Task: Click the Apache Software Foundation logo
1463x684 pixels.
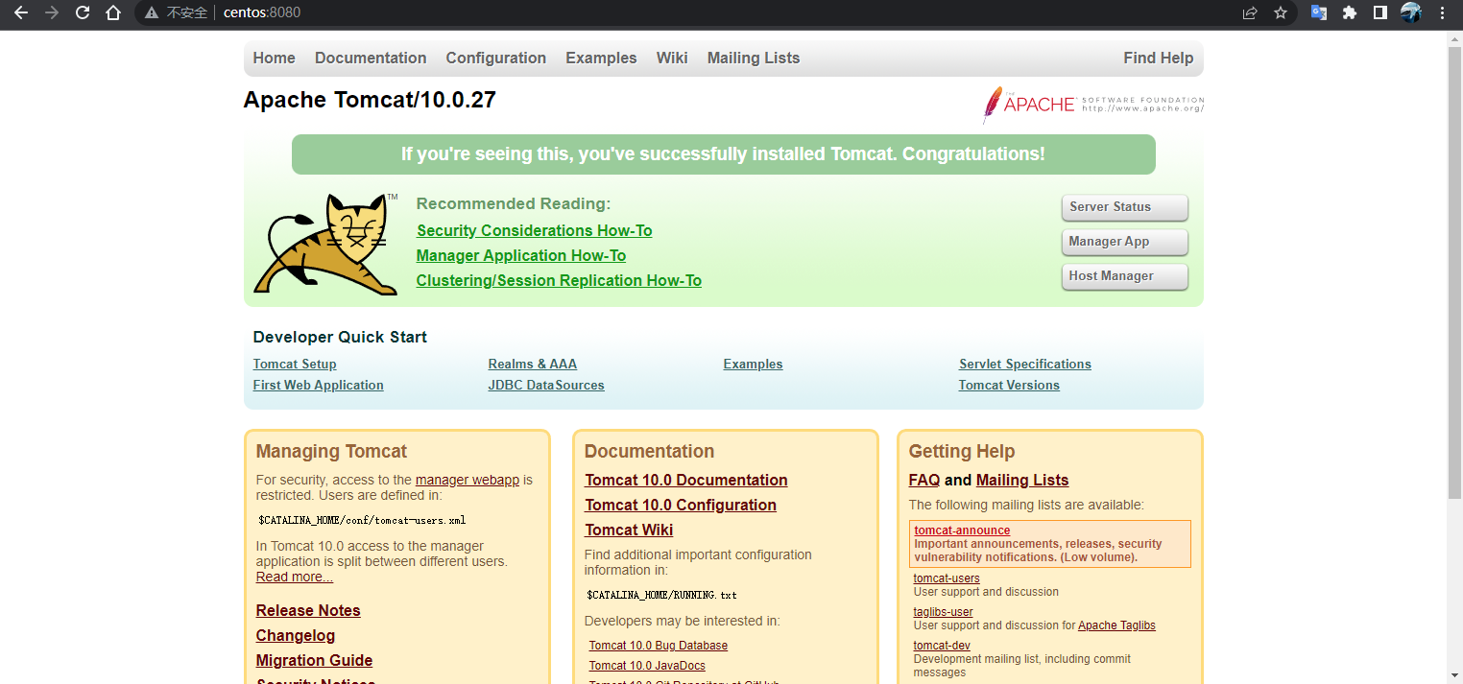Action: tap(1092, 105)
